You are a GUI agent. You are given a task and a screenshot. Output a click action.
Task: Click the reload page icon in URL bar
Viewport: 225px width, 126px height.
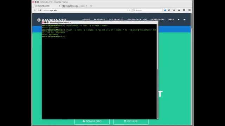(129, 10)
